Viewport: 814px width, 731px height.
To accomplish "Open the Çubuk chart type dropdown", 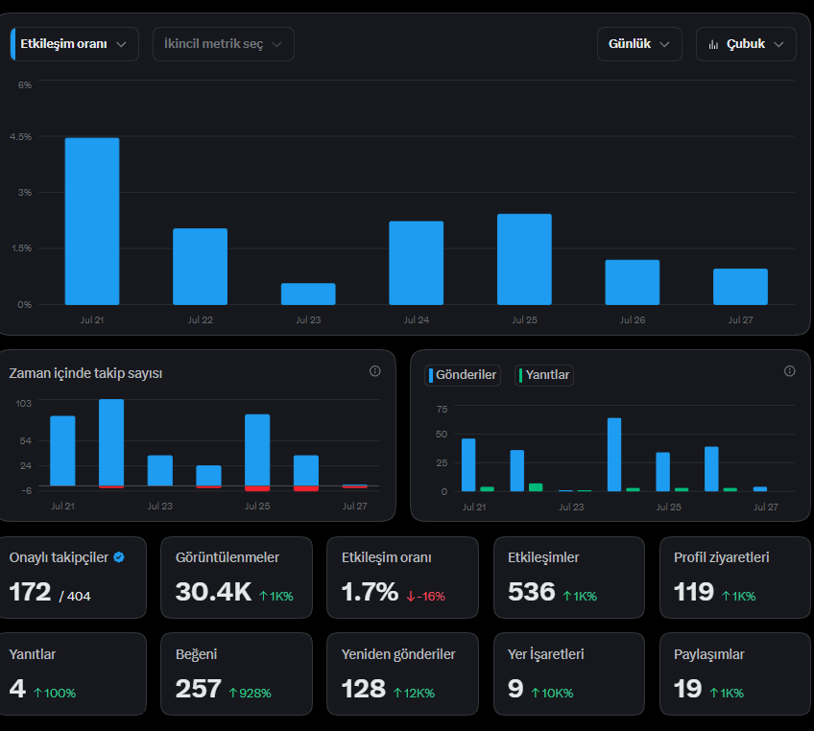I will coord(746,44).
